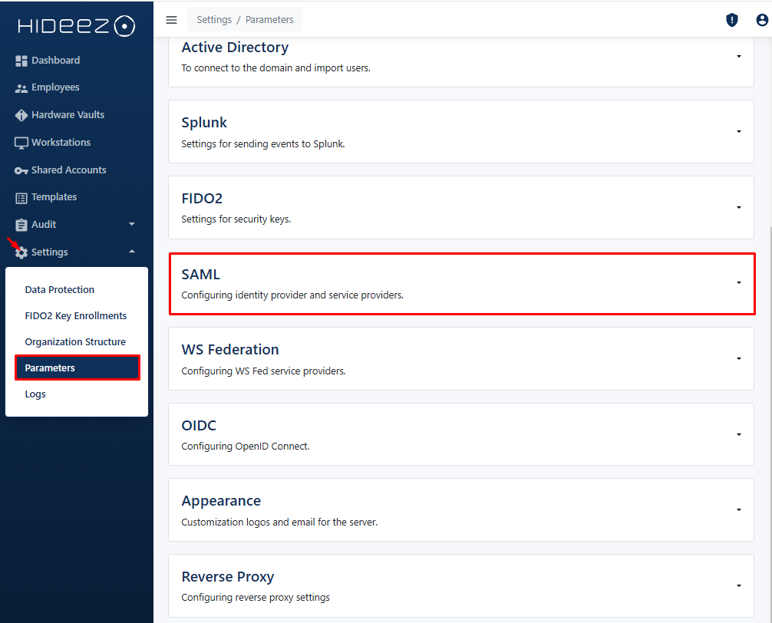The width and height of the screenshot is (772, 623).
Task: Click the Templates list icon
Action: point(21,197)
